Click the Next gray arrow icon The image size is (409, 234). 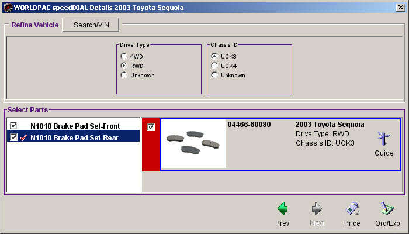317,208
